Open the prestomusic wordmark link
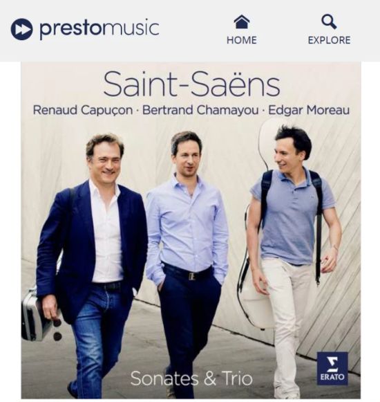The width and height of the screenshot is (380, 402). pyautogui.click(x=99, y=29)
